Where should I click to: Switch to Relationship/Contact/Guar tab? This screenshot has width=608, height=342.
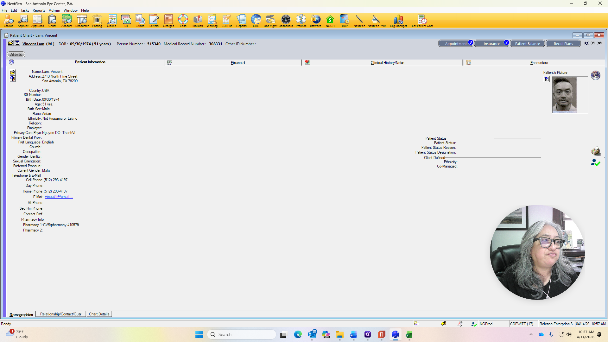point(60,314)
